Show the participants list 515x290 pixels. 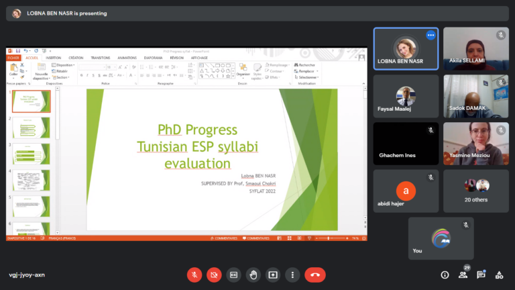tap(463, 275)
